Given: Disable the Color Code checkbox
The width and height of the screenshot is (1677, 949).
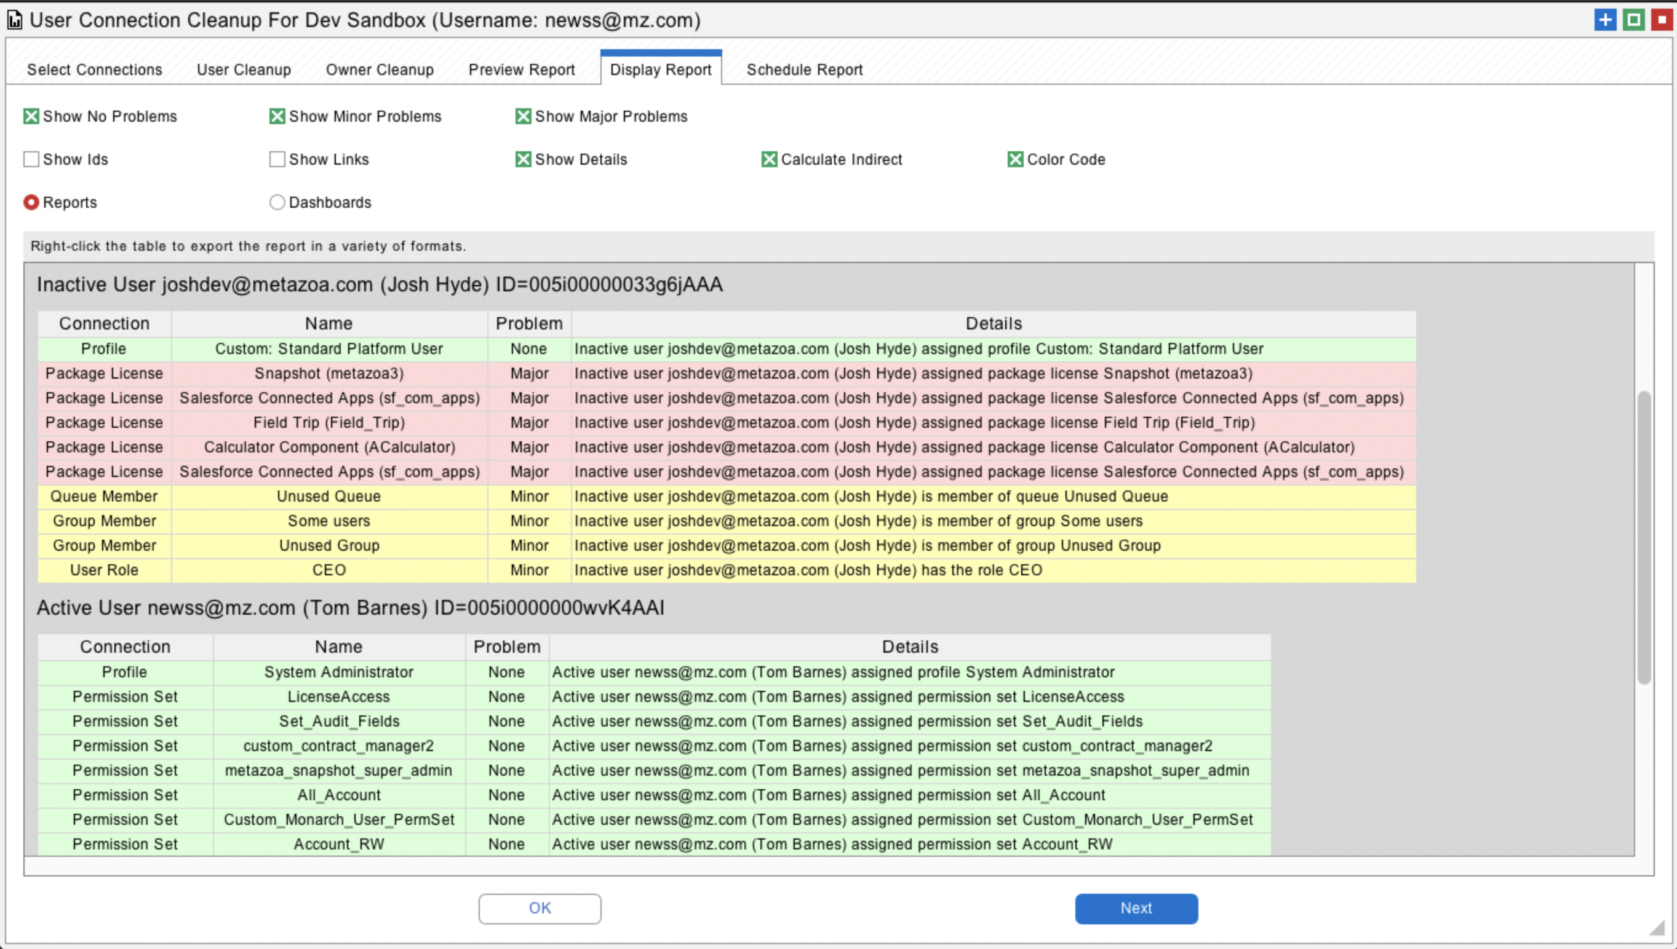Looking at the screenshot, I should pyautogui.click(x=1015, y=159).
